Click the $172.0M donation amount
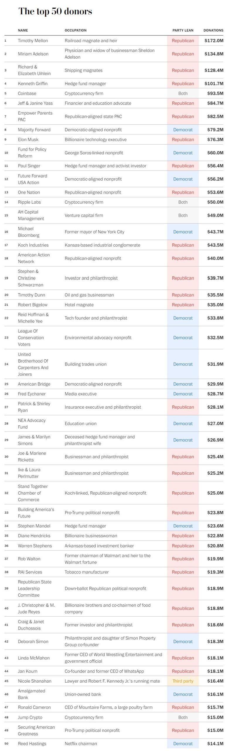228x751 pixels. (214, 40)
